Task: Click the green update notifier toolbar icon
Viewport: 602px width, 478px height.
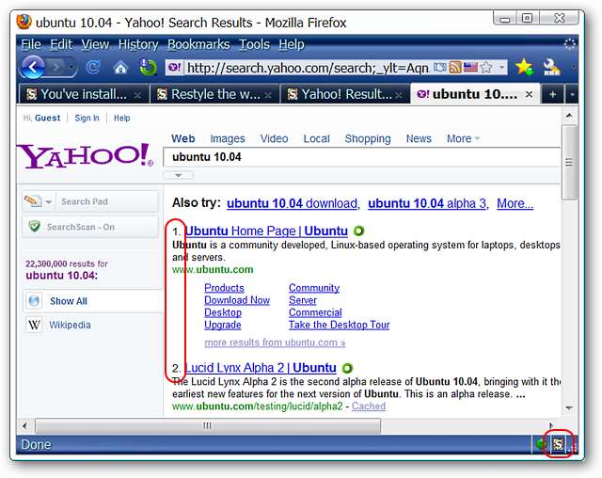Action: click(148, 67)
